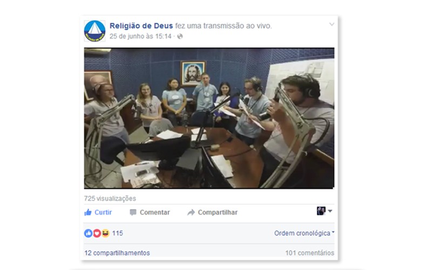
Task: Like the post with Curtir
Action: [98, 212]
